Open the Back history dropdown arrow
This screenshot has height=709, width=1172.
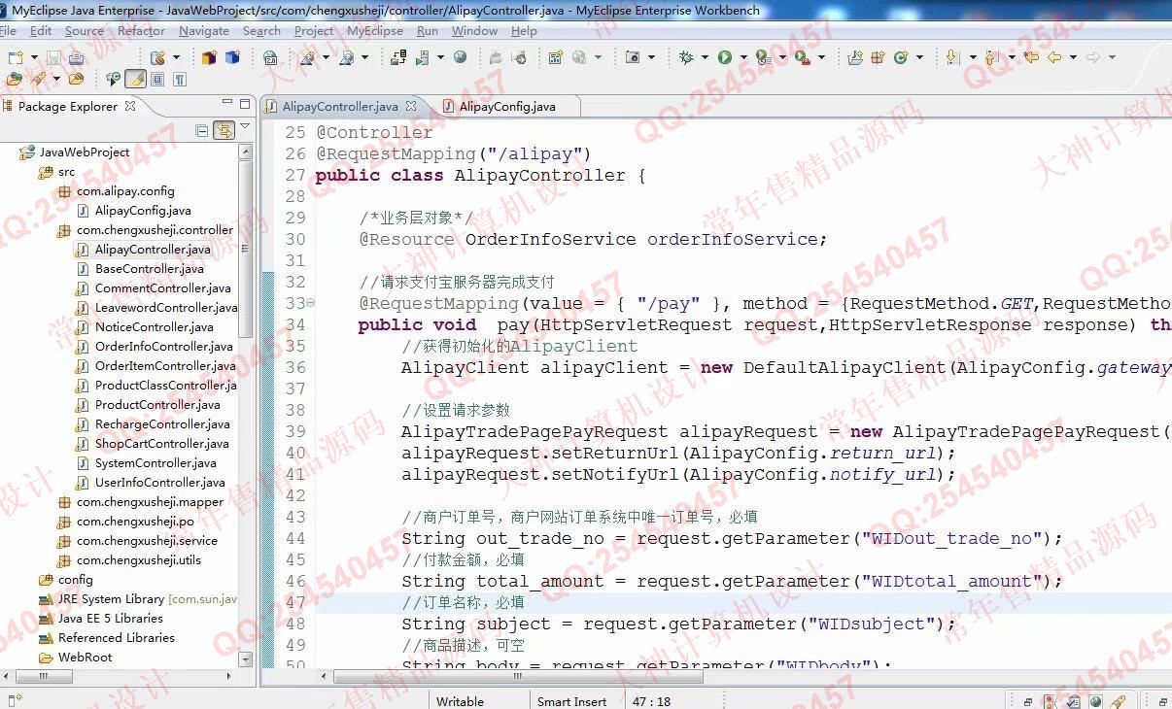pos(1073,57)
